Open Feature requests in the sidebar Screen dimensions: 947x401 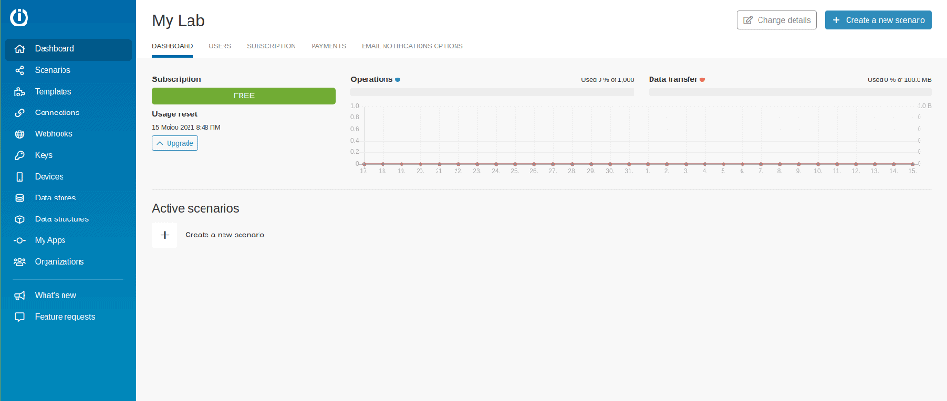pos(68,317)
